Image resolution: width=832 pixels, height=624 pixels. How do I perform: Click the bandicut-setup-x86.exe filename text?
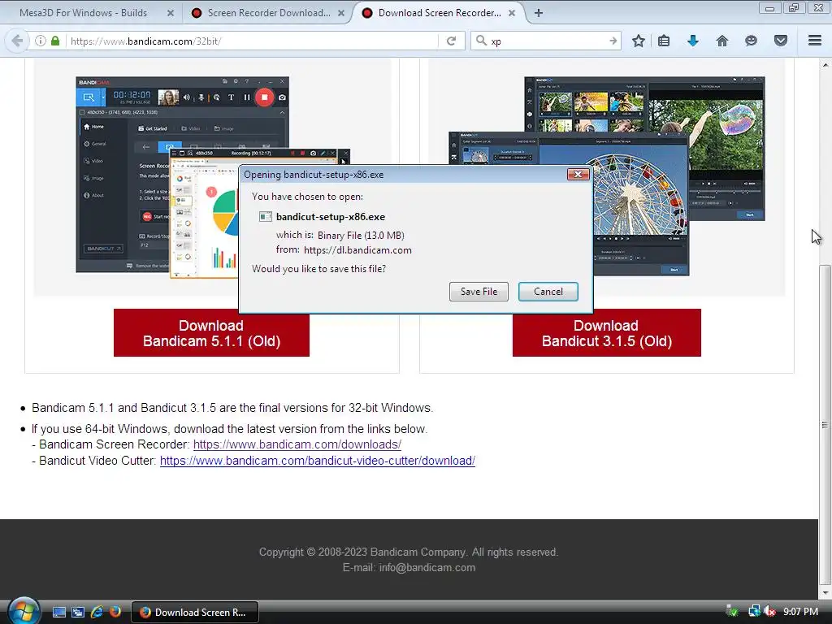point(331,216)
